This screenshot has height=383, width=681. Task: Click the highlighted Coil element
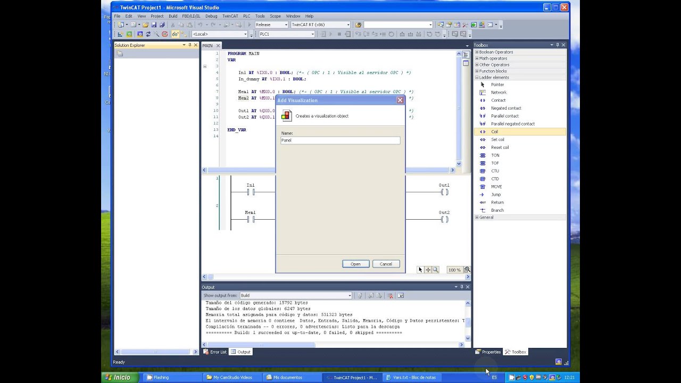[x=520, y=131]
